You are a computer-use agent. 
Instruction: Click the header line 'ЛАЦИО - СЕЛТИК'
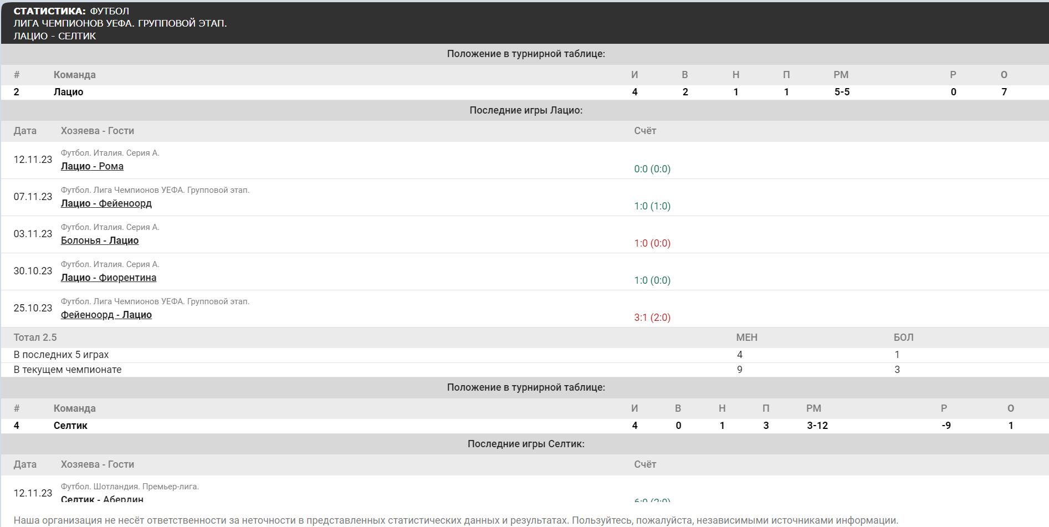click(55, 36)
